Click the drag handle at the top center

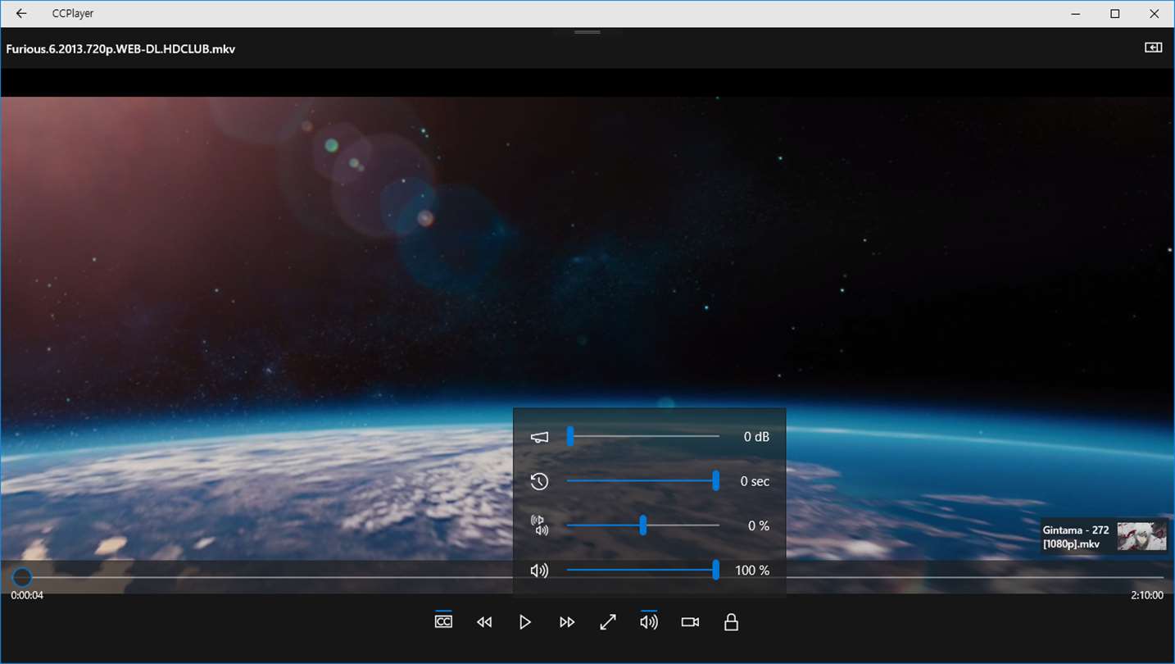pos(587,32)
